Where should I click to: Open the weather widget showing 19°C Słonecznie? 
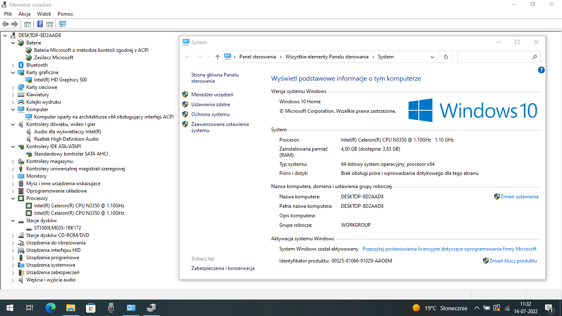tap(440, 308)
